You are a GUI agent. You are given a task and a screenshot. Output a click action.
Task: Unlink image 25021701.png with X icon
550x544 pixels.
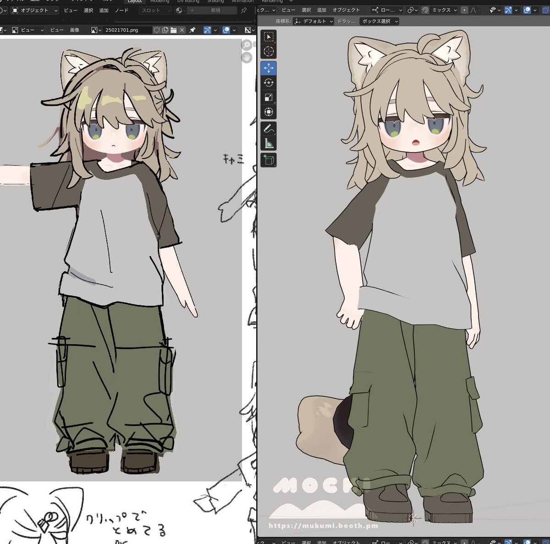pos(182,30)
